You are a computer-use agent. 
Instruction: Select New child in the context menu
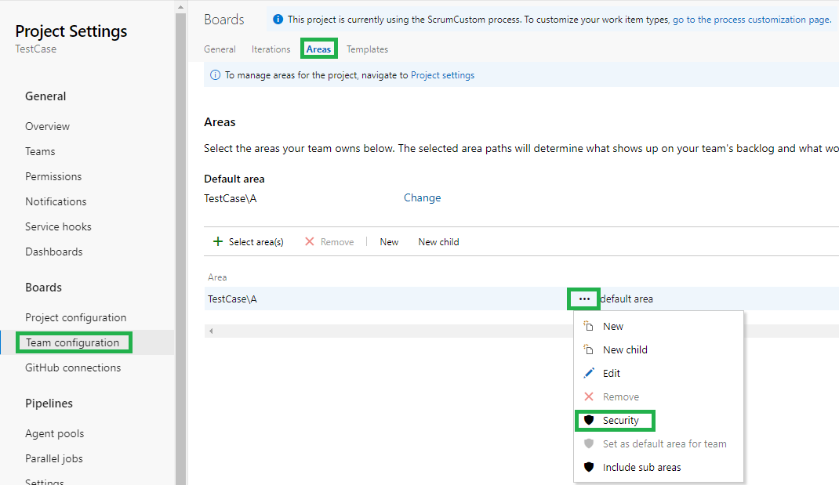[625, 350]
